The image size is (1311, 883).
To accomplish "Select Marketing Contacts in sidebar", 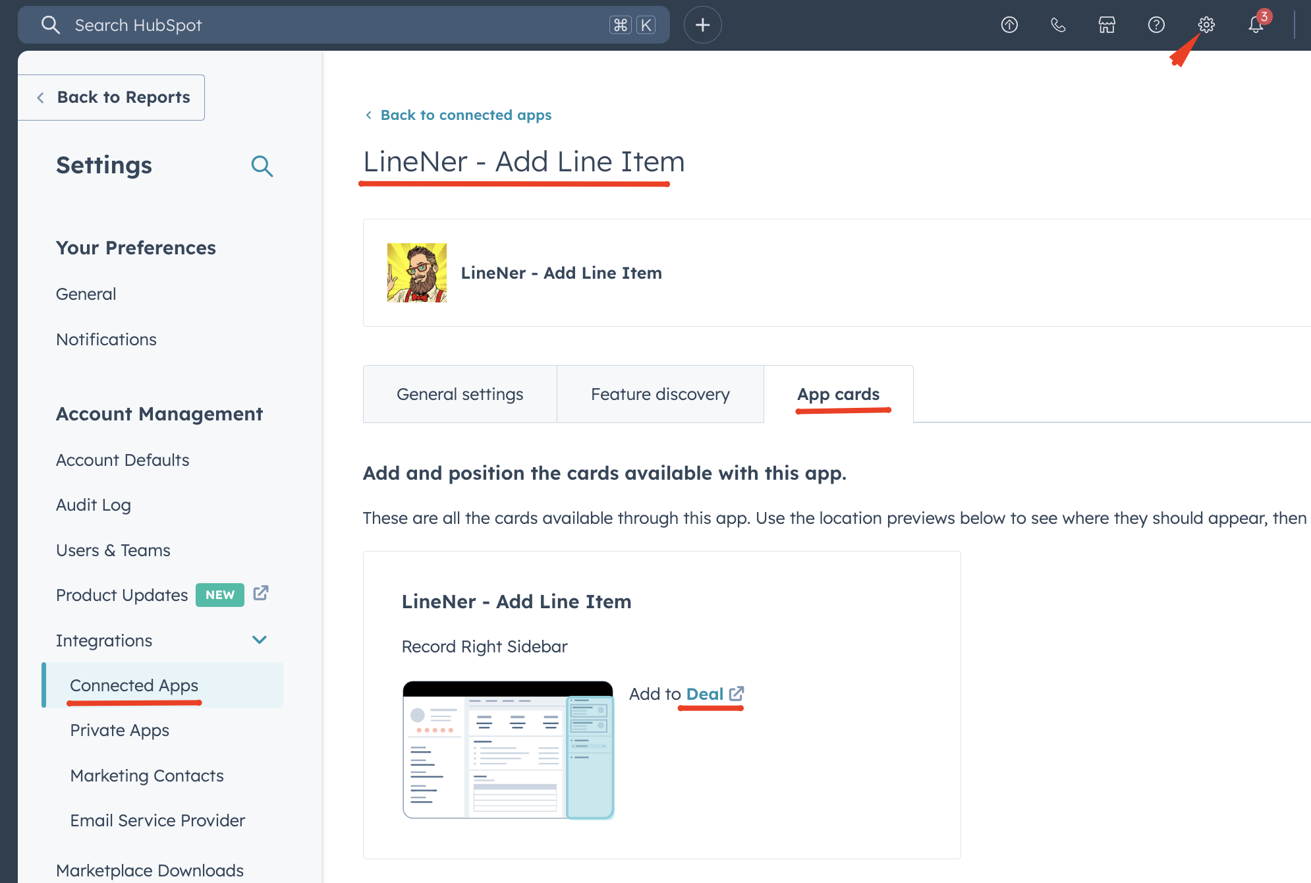I will point(147,776).
